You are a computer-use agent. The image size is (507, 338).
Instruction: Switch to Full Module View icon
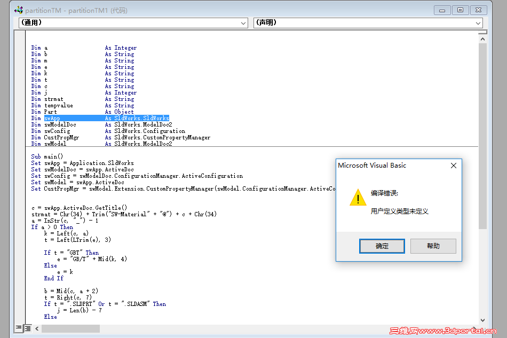tap(28, 328)
